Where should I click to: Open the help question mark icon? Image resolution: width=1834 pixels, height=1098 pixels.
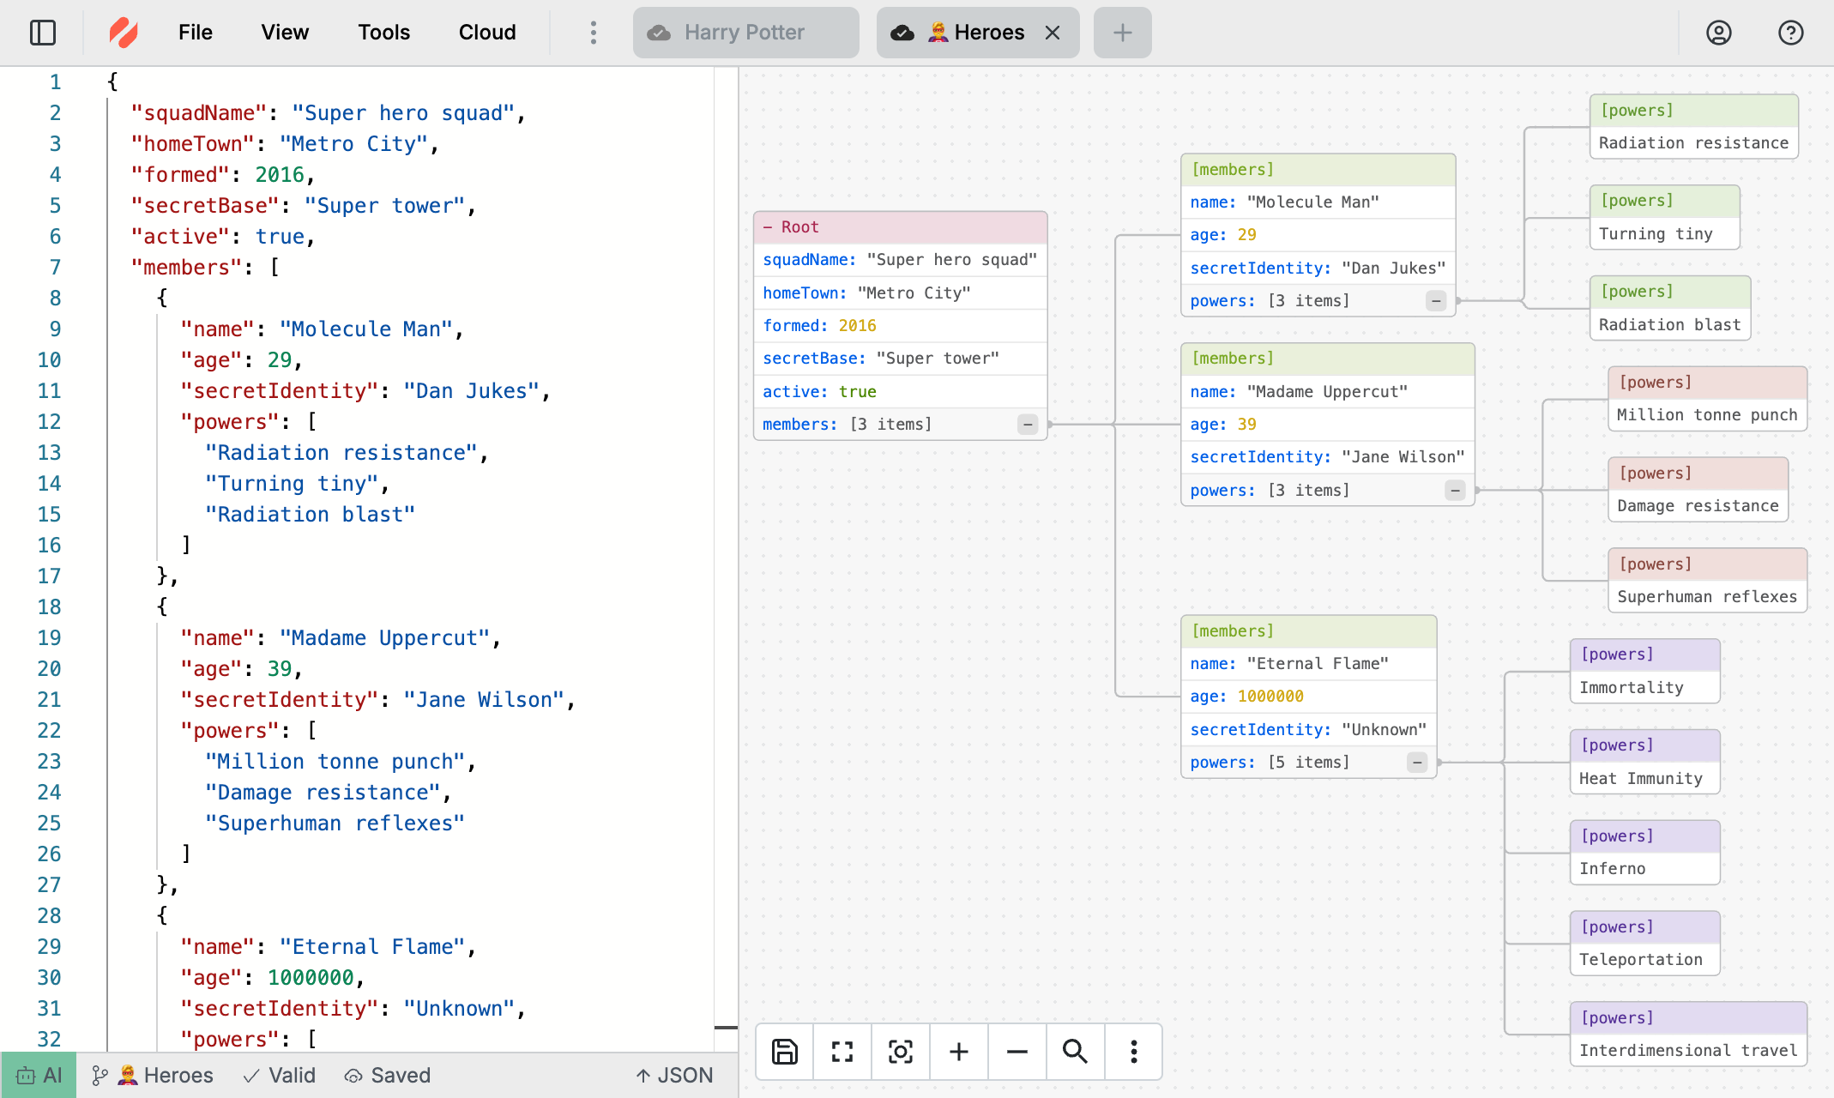pos(1790,33)
